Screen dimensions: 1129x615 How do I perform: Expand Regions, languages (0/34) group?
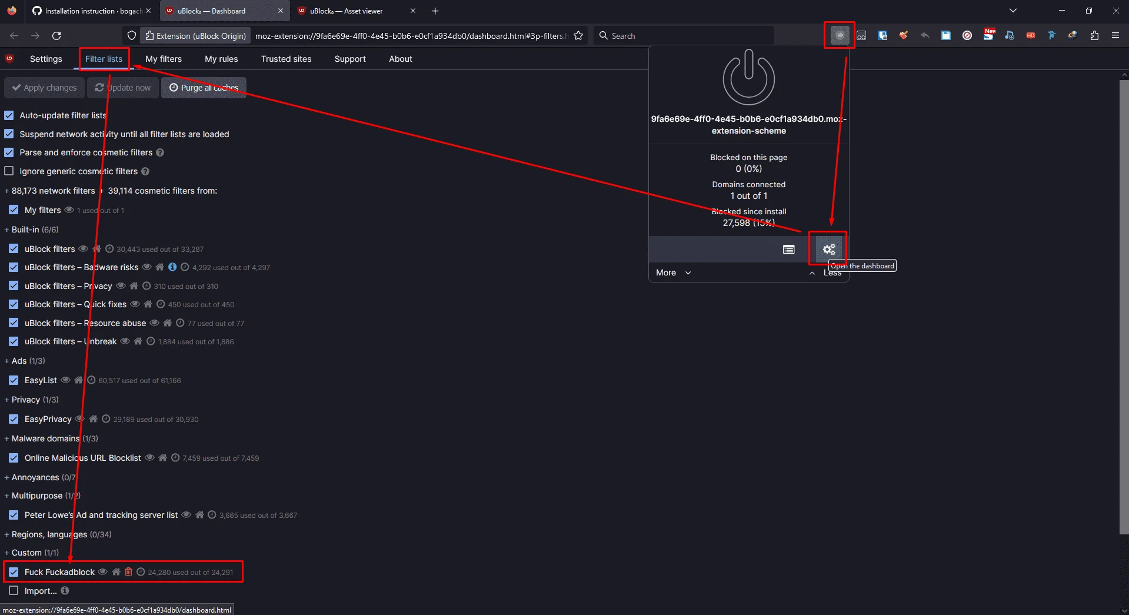point(58,534)
